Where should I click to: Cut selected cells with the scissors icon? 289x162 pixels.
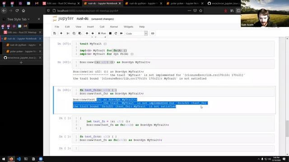click(x=68, y=33)
